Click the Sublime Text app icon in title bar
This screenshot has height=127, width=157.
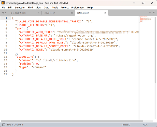click(3, 3)
